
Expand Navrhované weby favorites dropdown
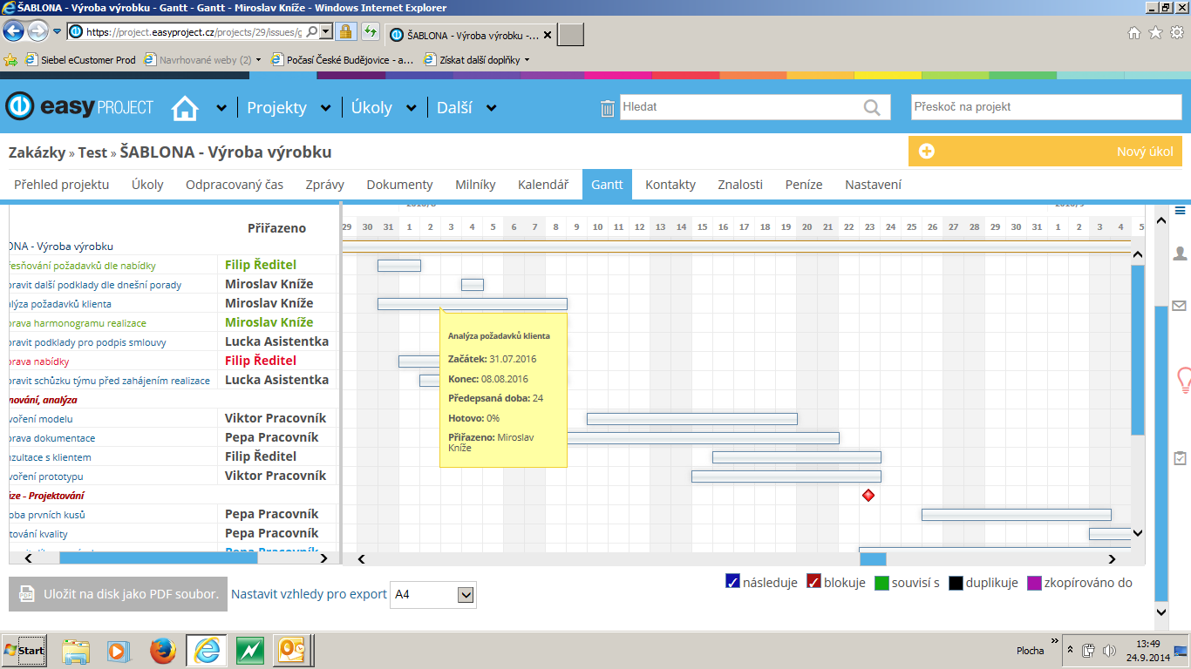click(258, 60)
